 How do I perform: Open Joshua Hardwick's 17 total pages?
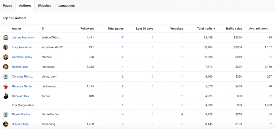[122, 37]
